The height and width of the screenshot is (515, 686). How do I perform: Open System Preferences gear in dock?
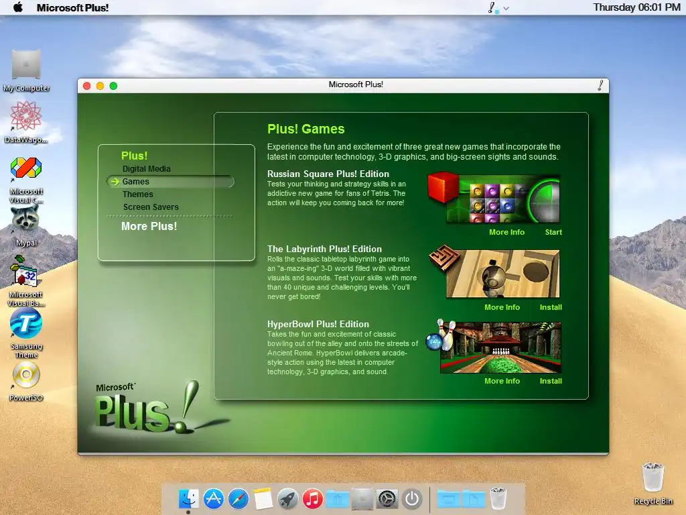click(x=387, y=499)
